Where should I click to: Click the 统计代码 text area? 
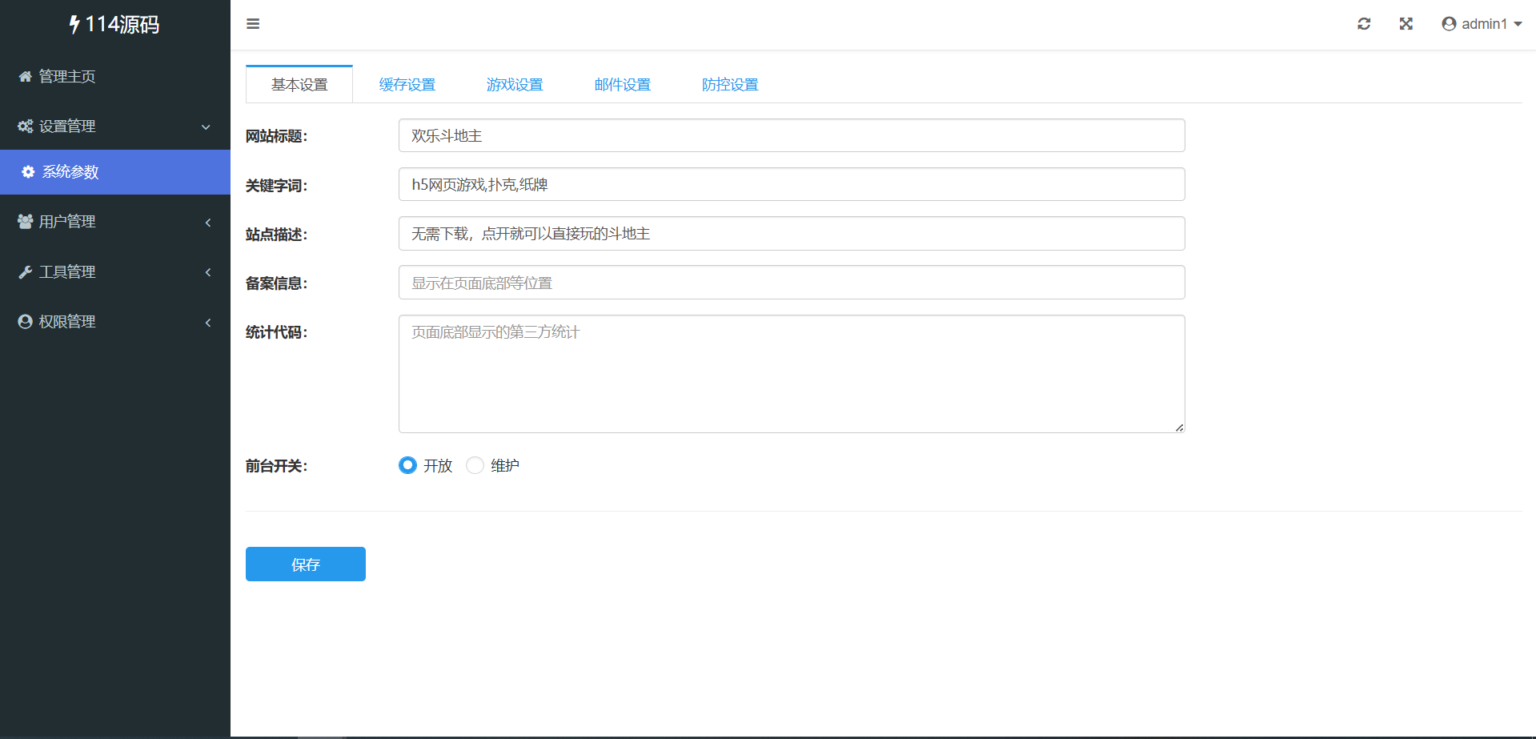(x=791, y=374)
